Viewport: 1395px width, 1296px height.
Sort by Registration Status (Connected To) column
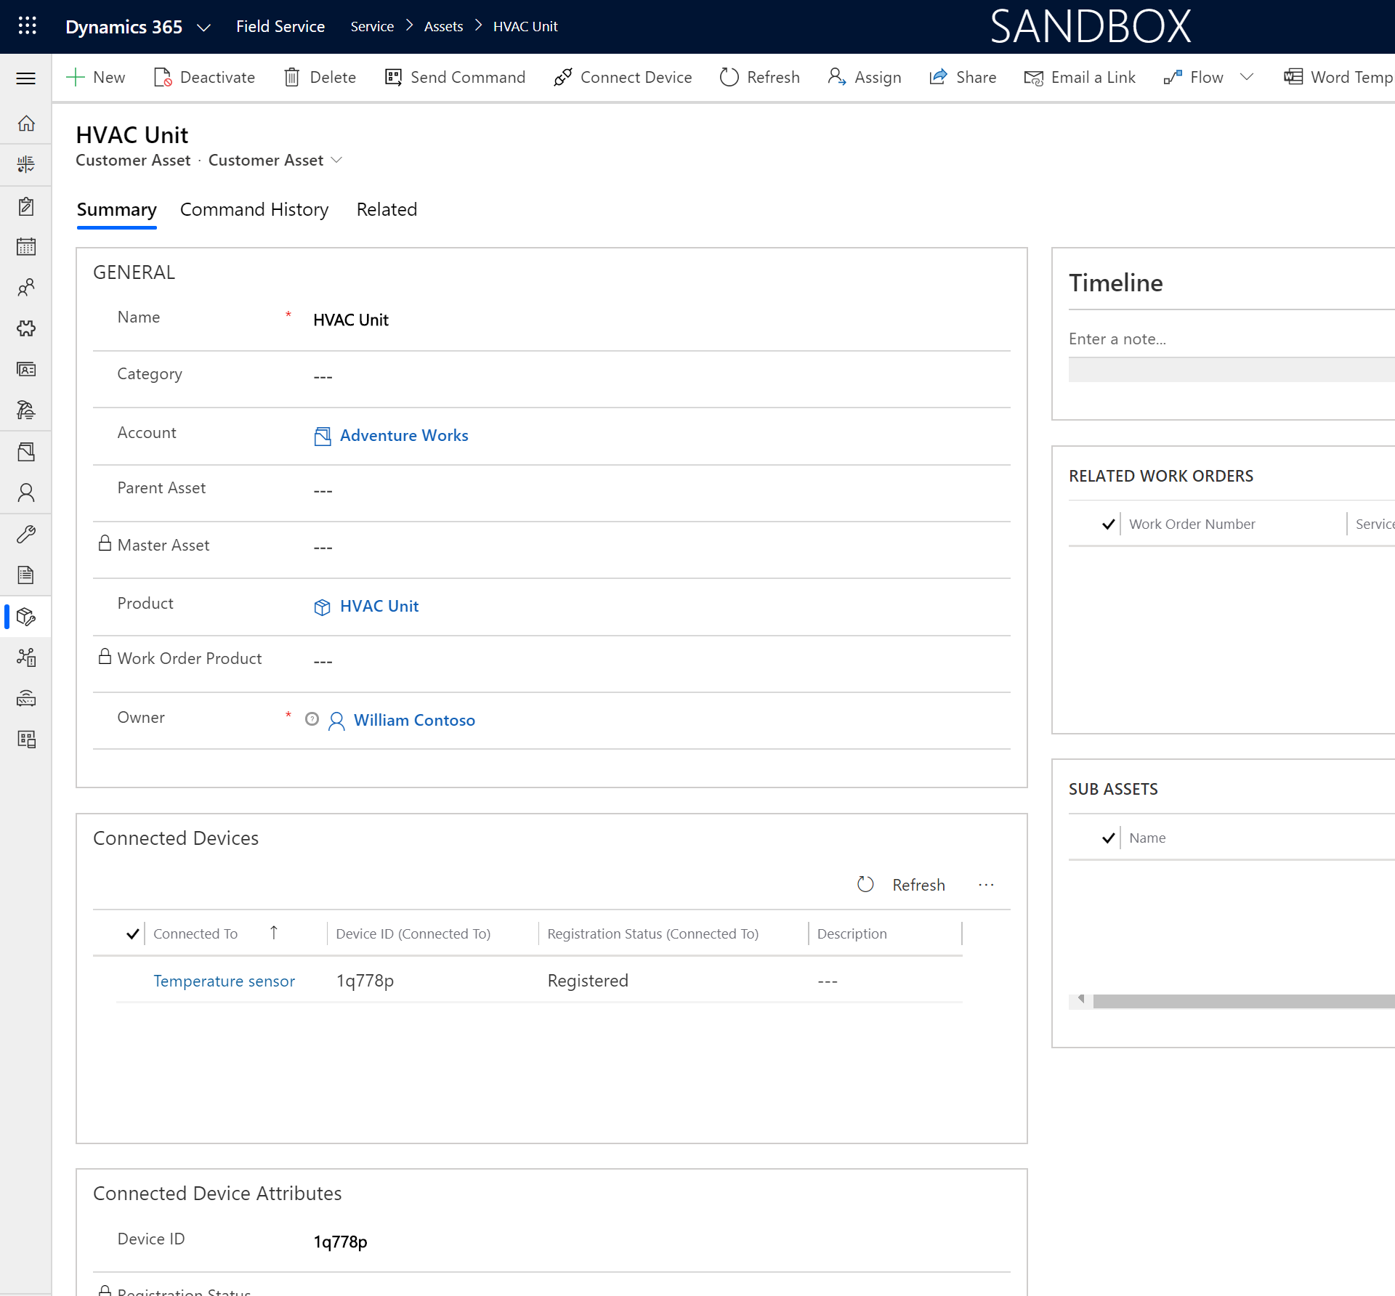pos(653,933)
